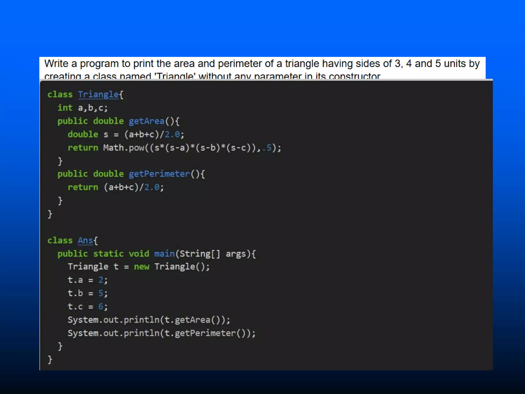Click the main method name

164,254
